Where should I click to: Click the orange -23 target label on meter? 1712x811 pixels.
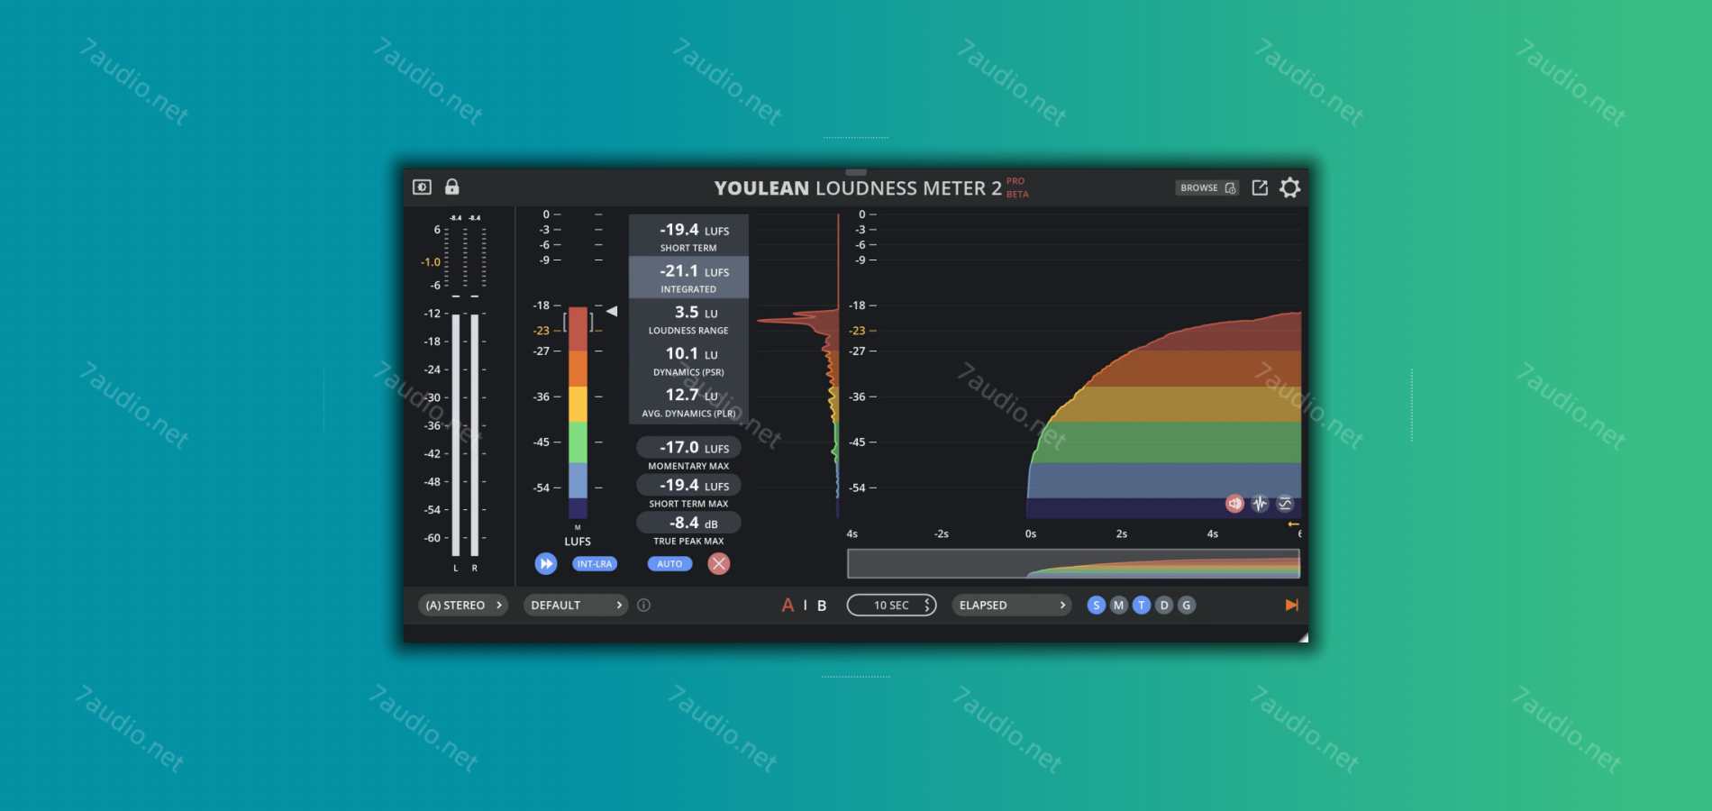click(x=541, y=331)
